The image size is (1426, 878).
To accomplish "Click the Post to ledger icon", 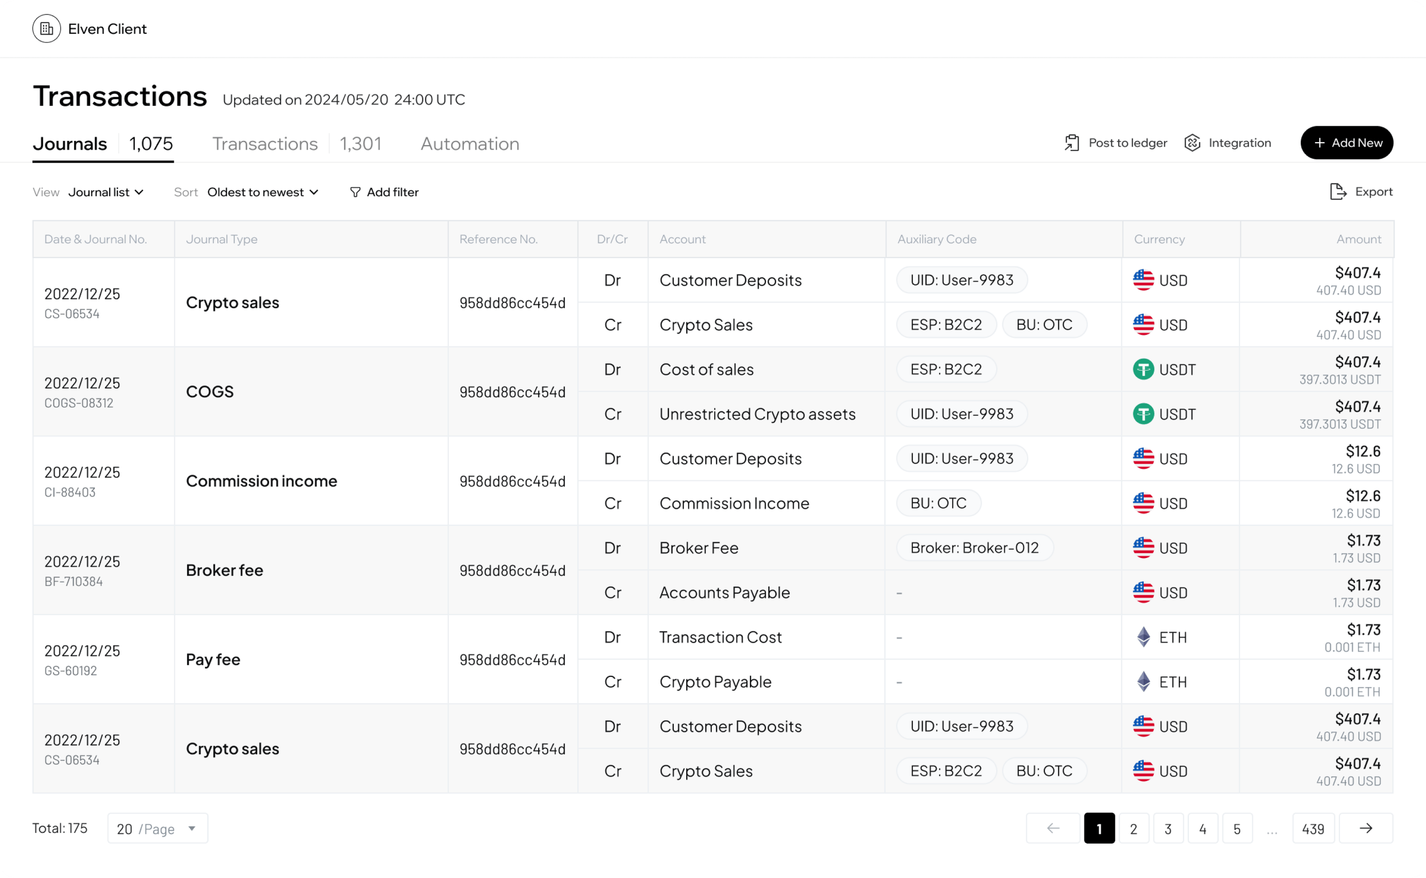I will coord(1072,143).
